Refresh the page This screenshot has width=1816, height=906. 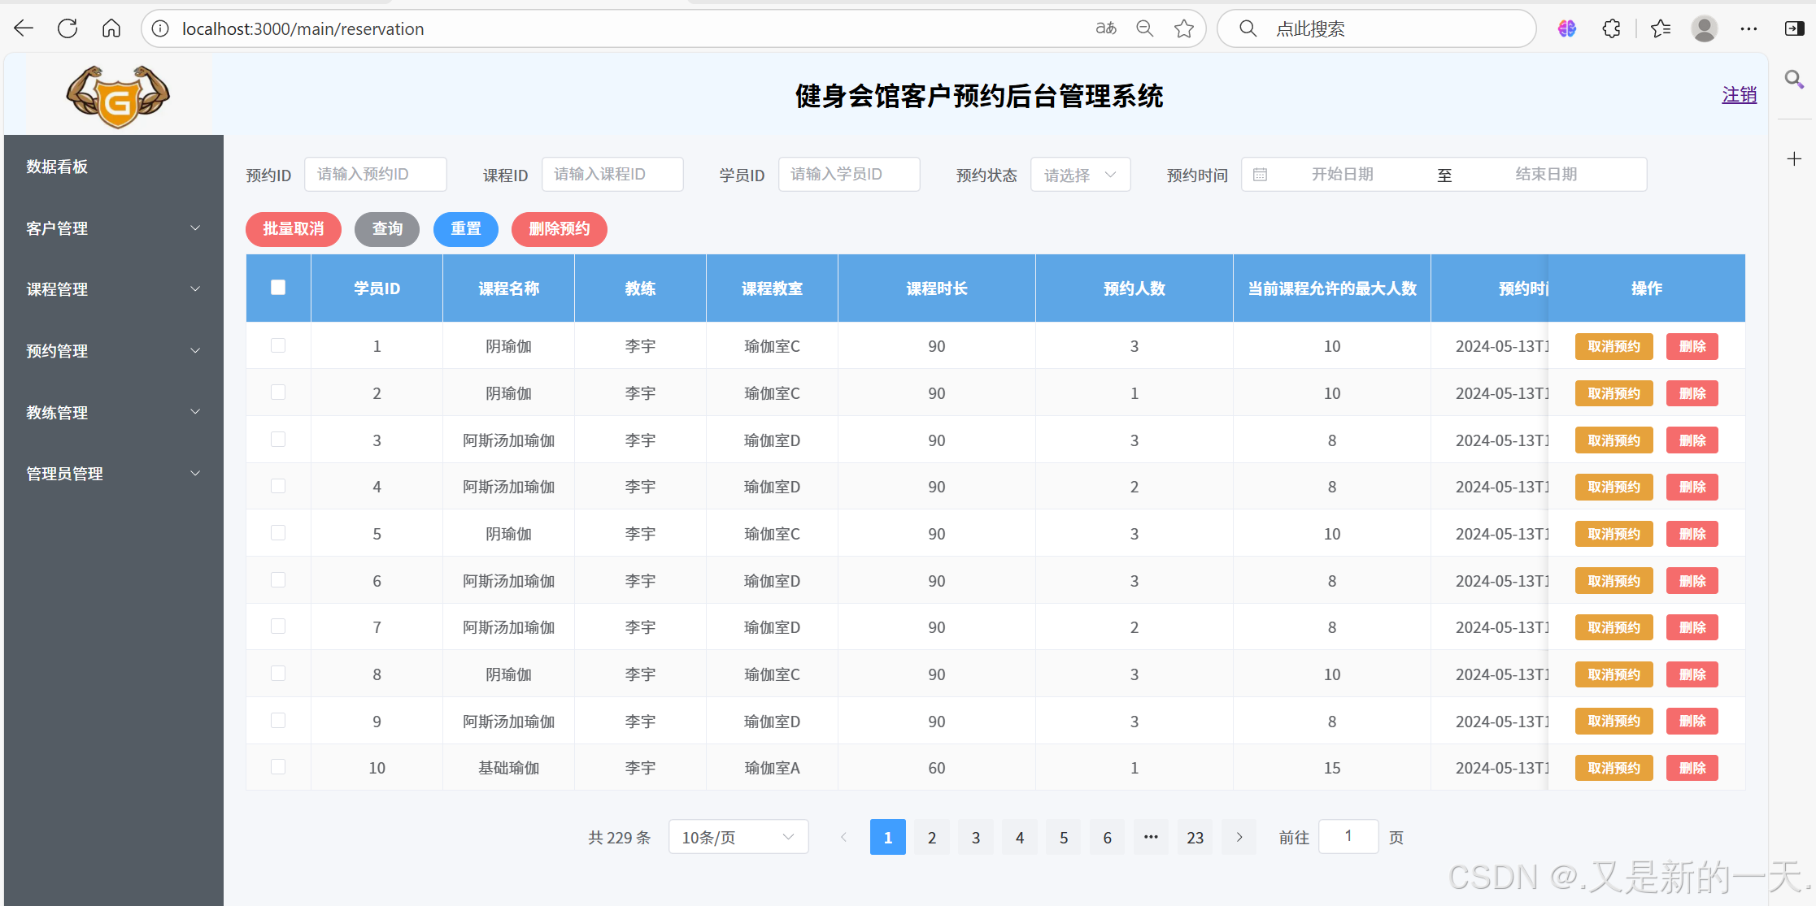click(x=67, y=28)
